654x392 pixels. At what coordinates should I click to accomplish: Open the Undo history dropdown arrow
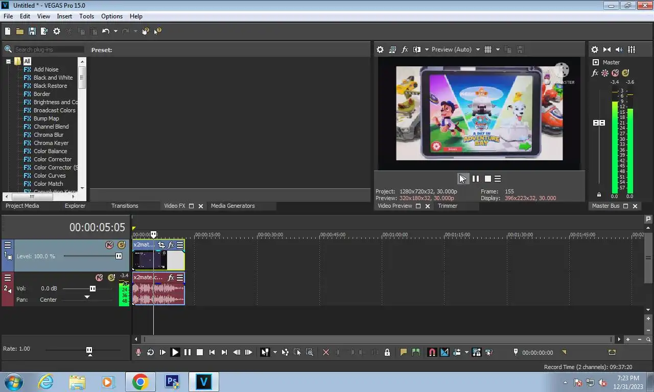pos(115,31)
